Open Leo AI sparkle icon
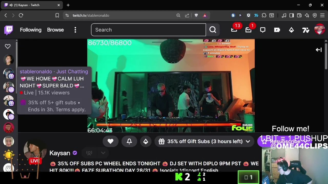Viewport: 328px width, 184px height. click(x=307, y=15)
